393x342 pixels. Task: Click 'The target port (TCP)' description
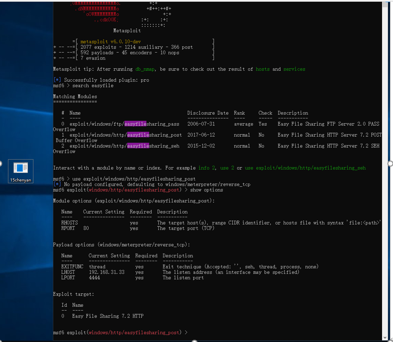[186, 228]
